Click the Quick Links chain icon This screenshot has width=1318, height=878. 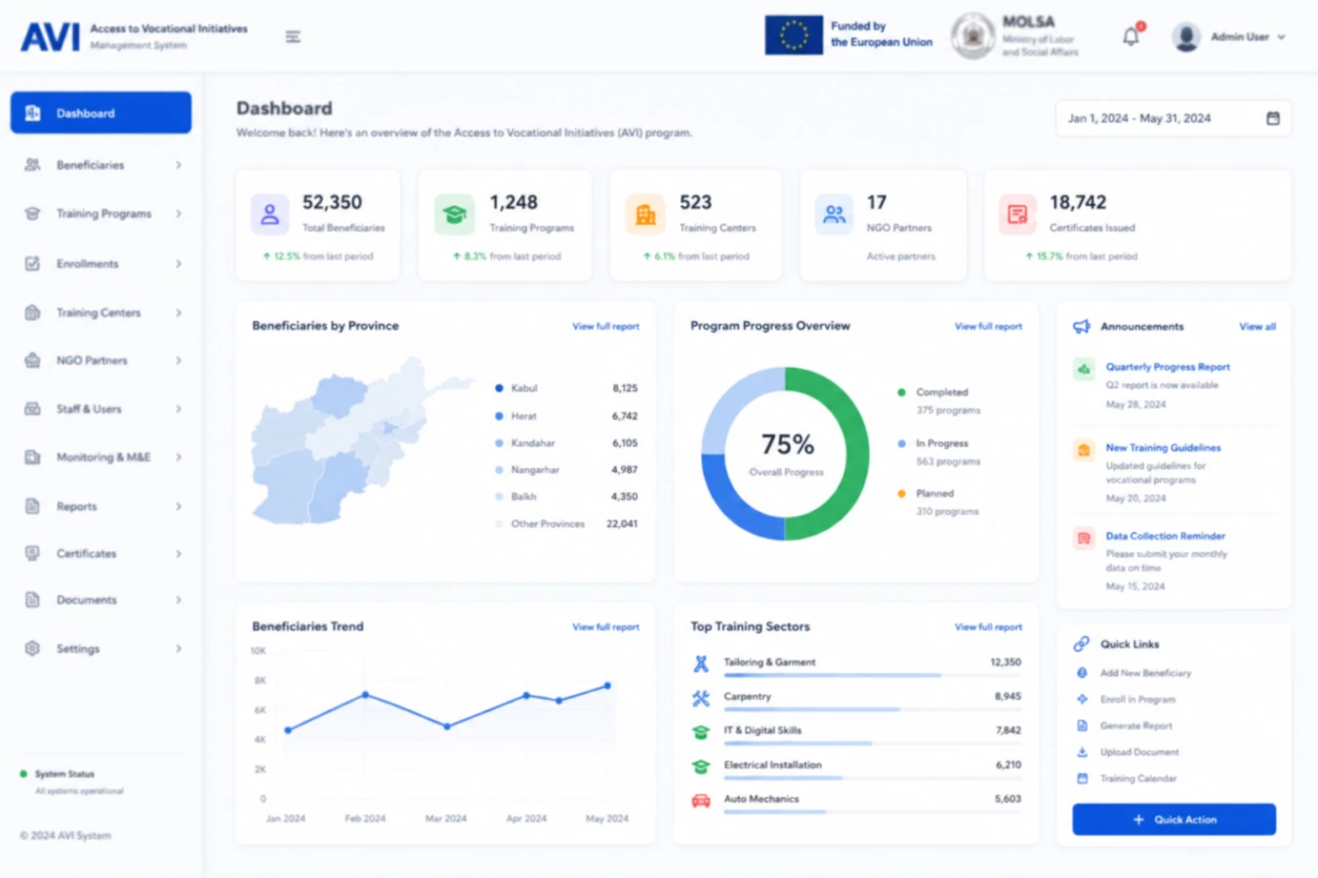coord(1082,644)
